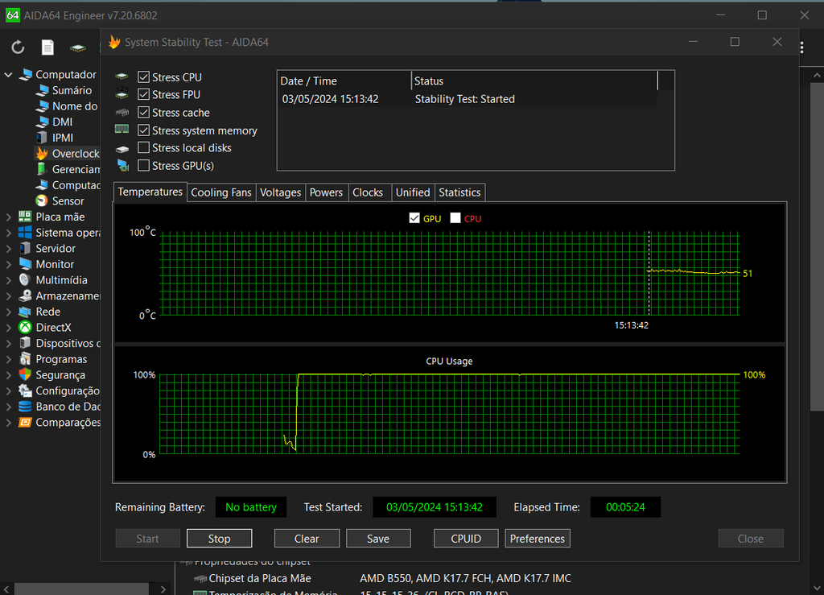Expand the Comparações node arrow
Image resolution: width=824 pixels, height=595 pixels.
8,422
